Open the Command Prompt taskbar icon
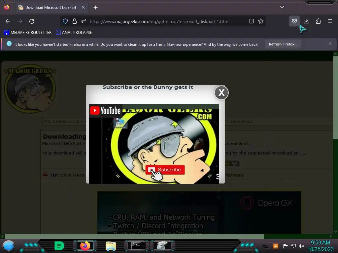Image resolution: width=338 pixels, height=253 pixels. [136, 246]
